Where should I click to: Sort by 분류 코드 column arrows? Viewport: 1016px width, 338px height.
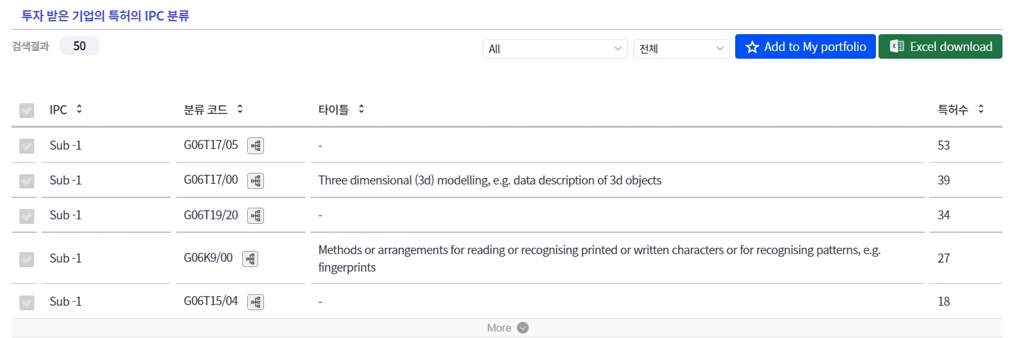tap(240, 109)
